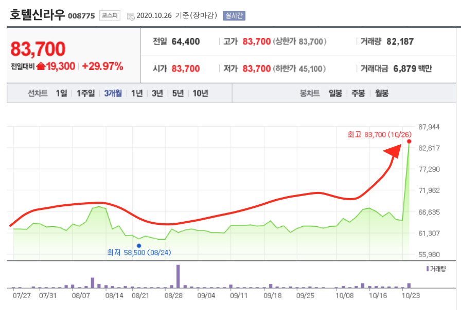Screen dimensions: 461x310
Task: Click the current price 83,700 large red figure
Action: click(x=38, y=49)
